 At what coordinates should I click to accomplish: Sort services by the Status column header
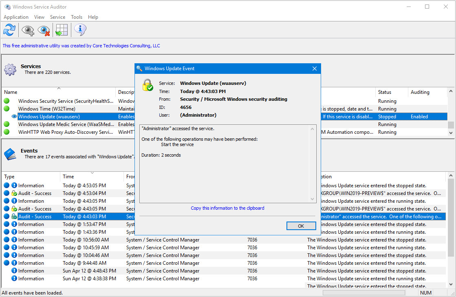[x=392, y=92]
